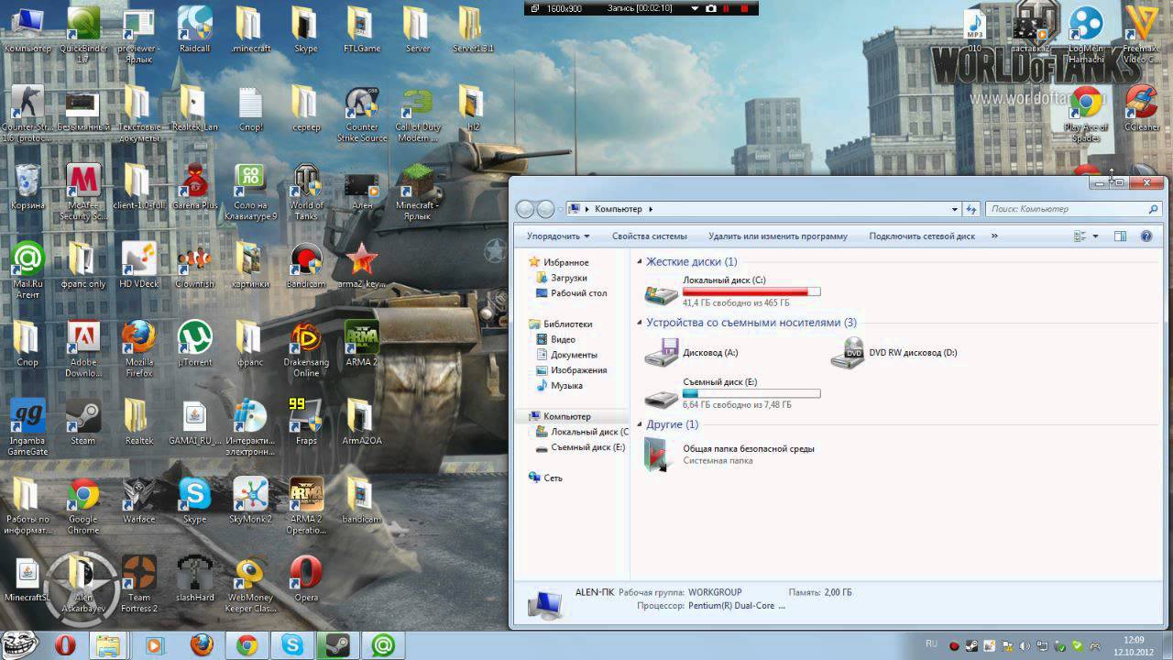
Task: Open the address bar history dropdown
Action: click(955, 209)
